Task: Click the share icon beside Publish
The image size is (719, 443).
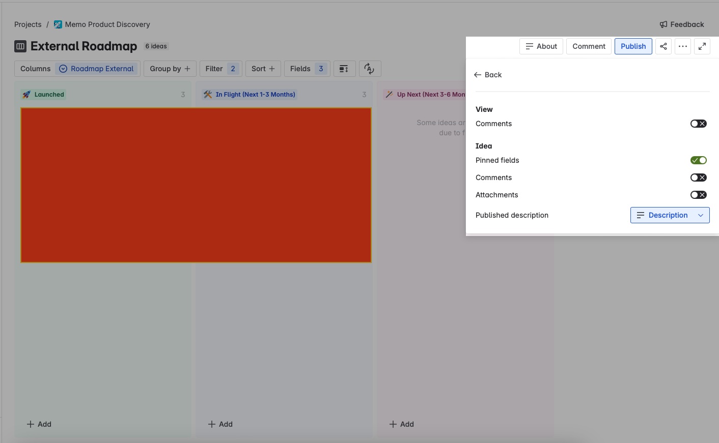Action: pyautogui.click(x=663, y=46)
